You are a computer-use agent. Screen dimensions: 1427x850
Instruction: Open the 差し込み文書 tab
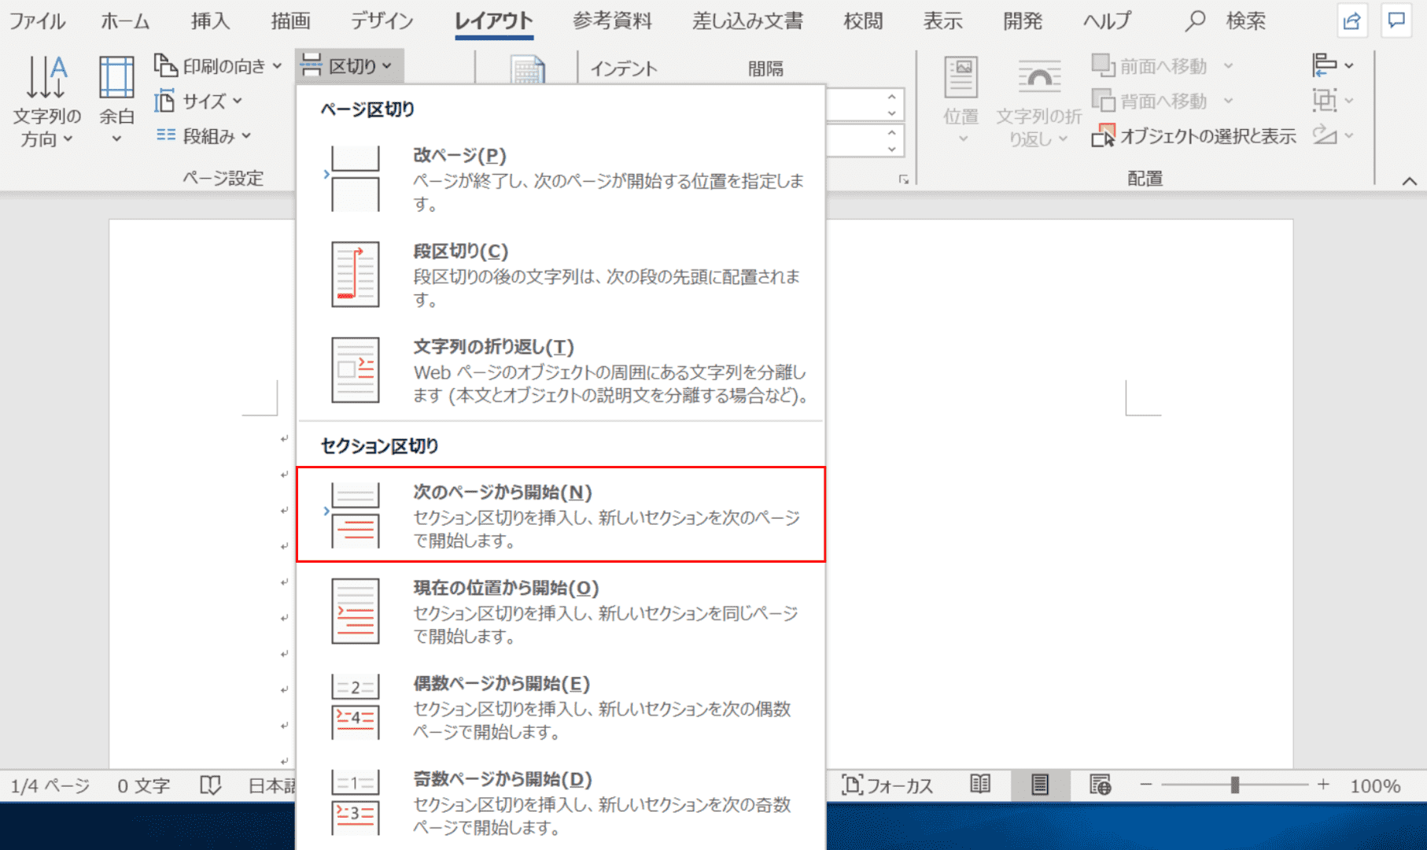(747, 20)
